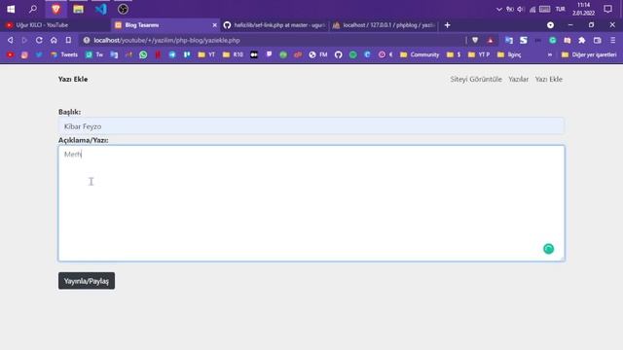Open the FM bookmark

[x=318, y=54]
